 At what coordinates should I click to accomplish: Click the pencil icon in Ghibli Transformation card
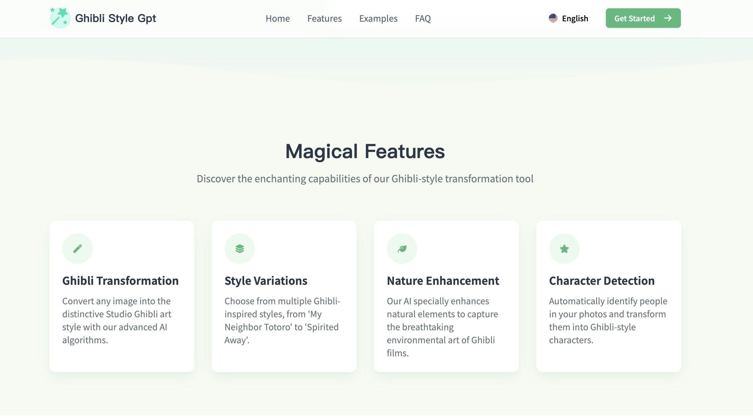tap(78, 249)
